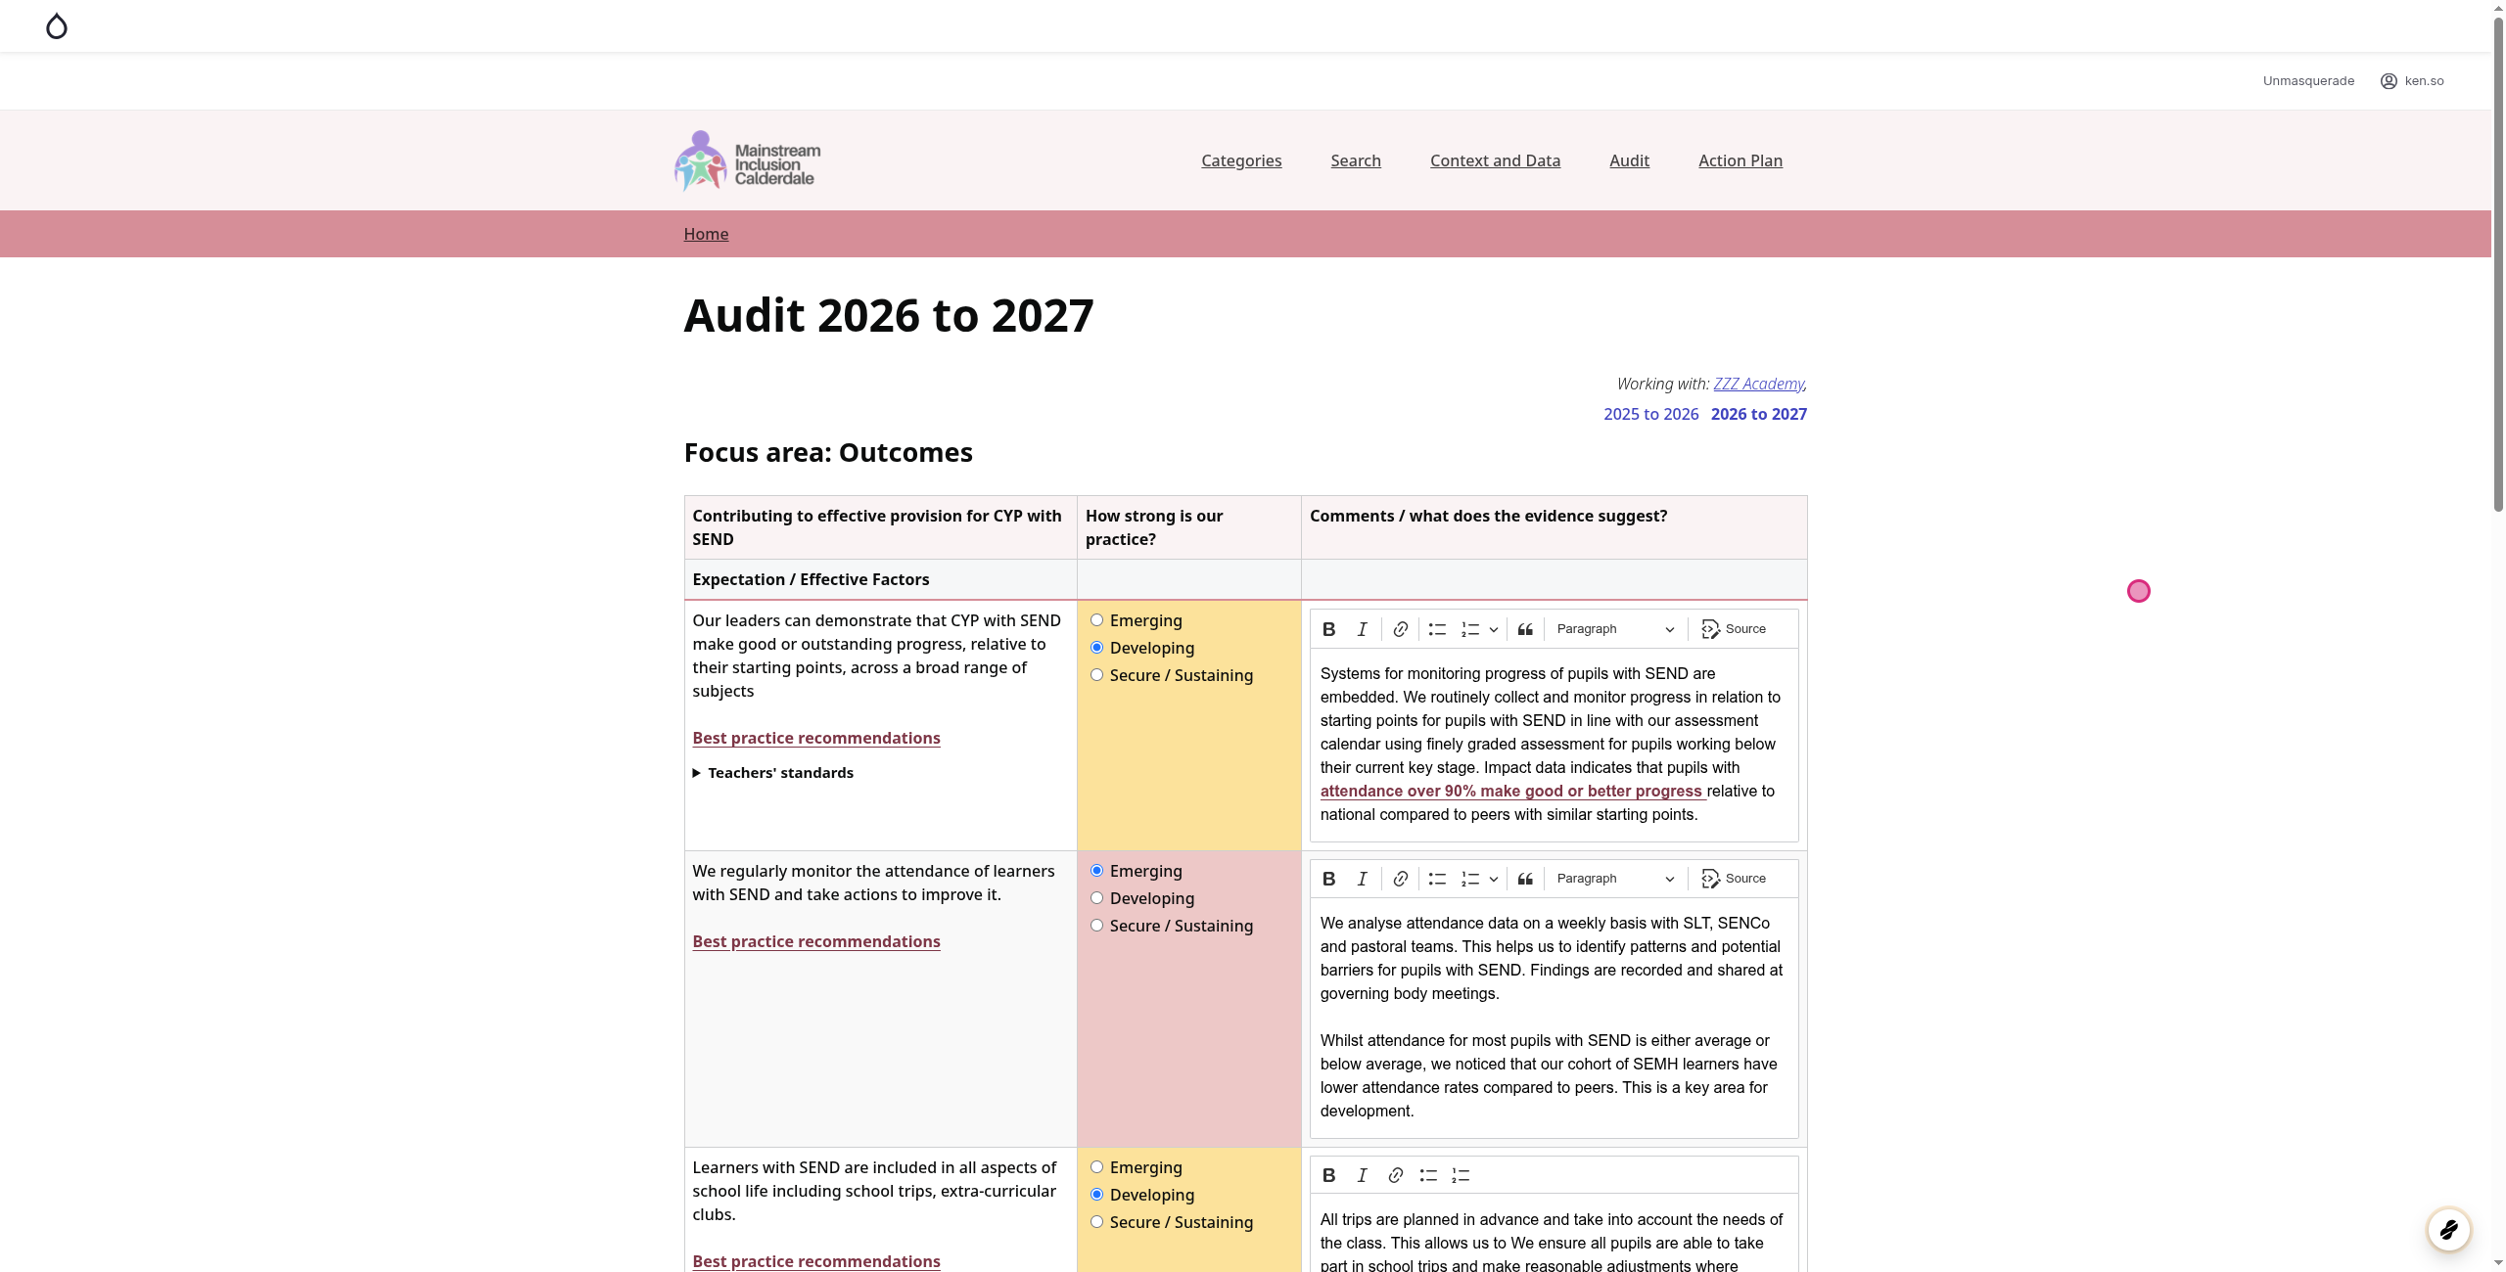Click Block quote icon in first editor
This screenshot has height=1272, width=2506.
click(1525, 629)
